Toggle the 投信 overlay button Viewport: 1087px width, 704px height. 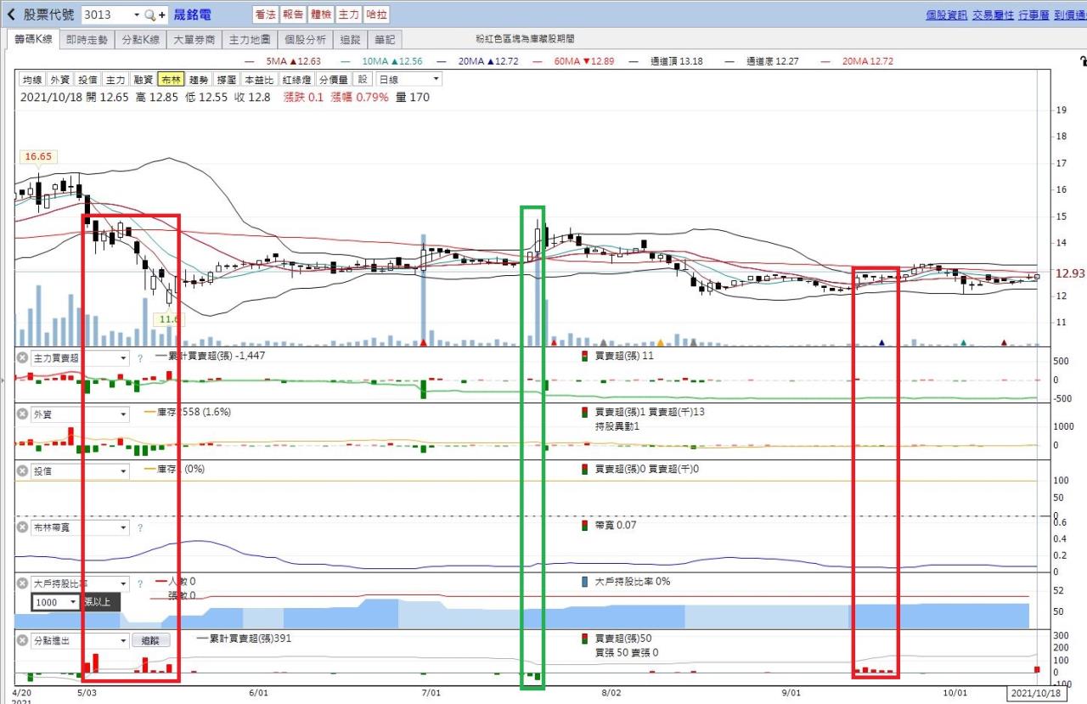point(88,79)
